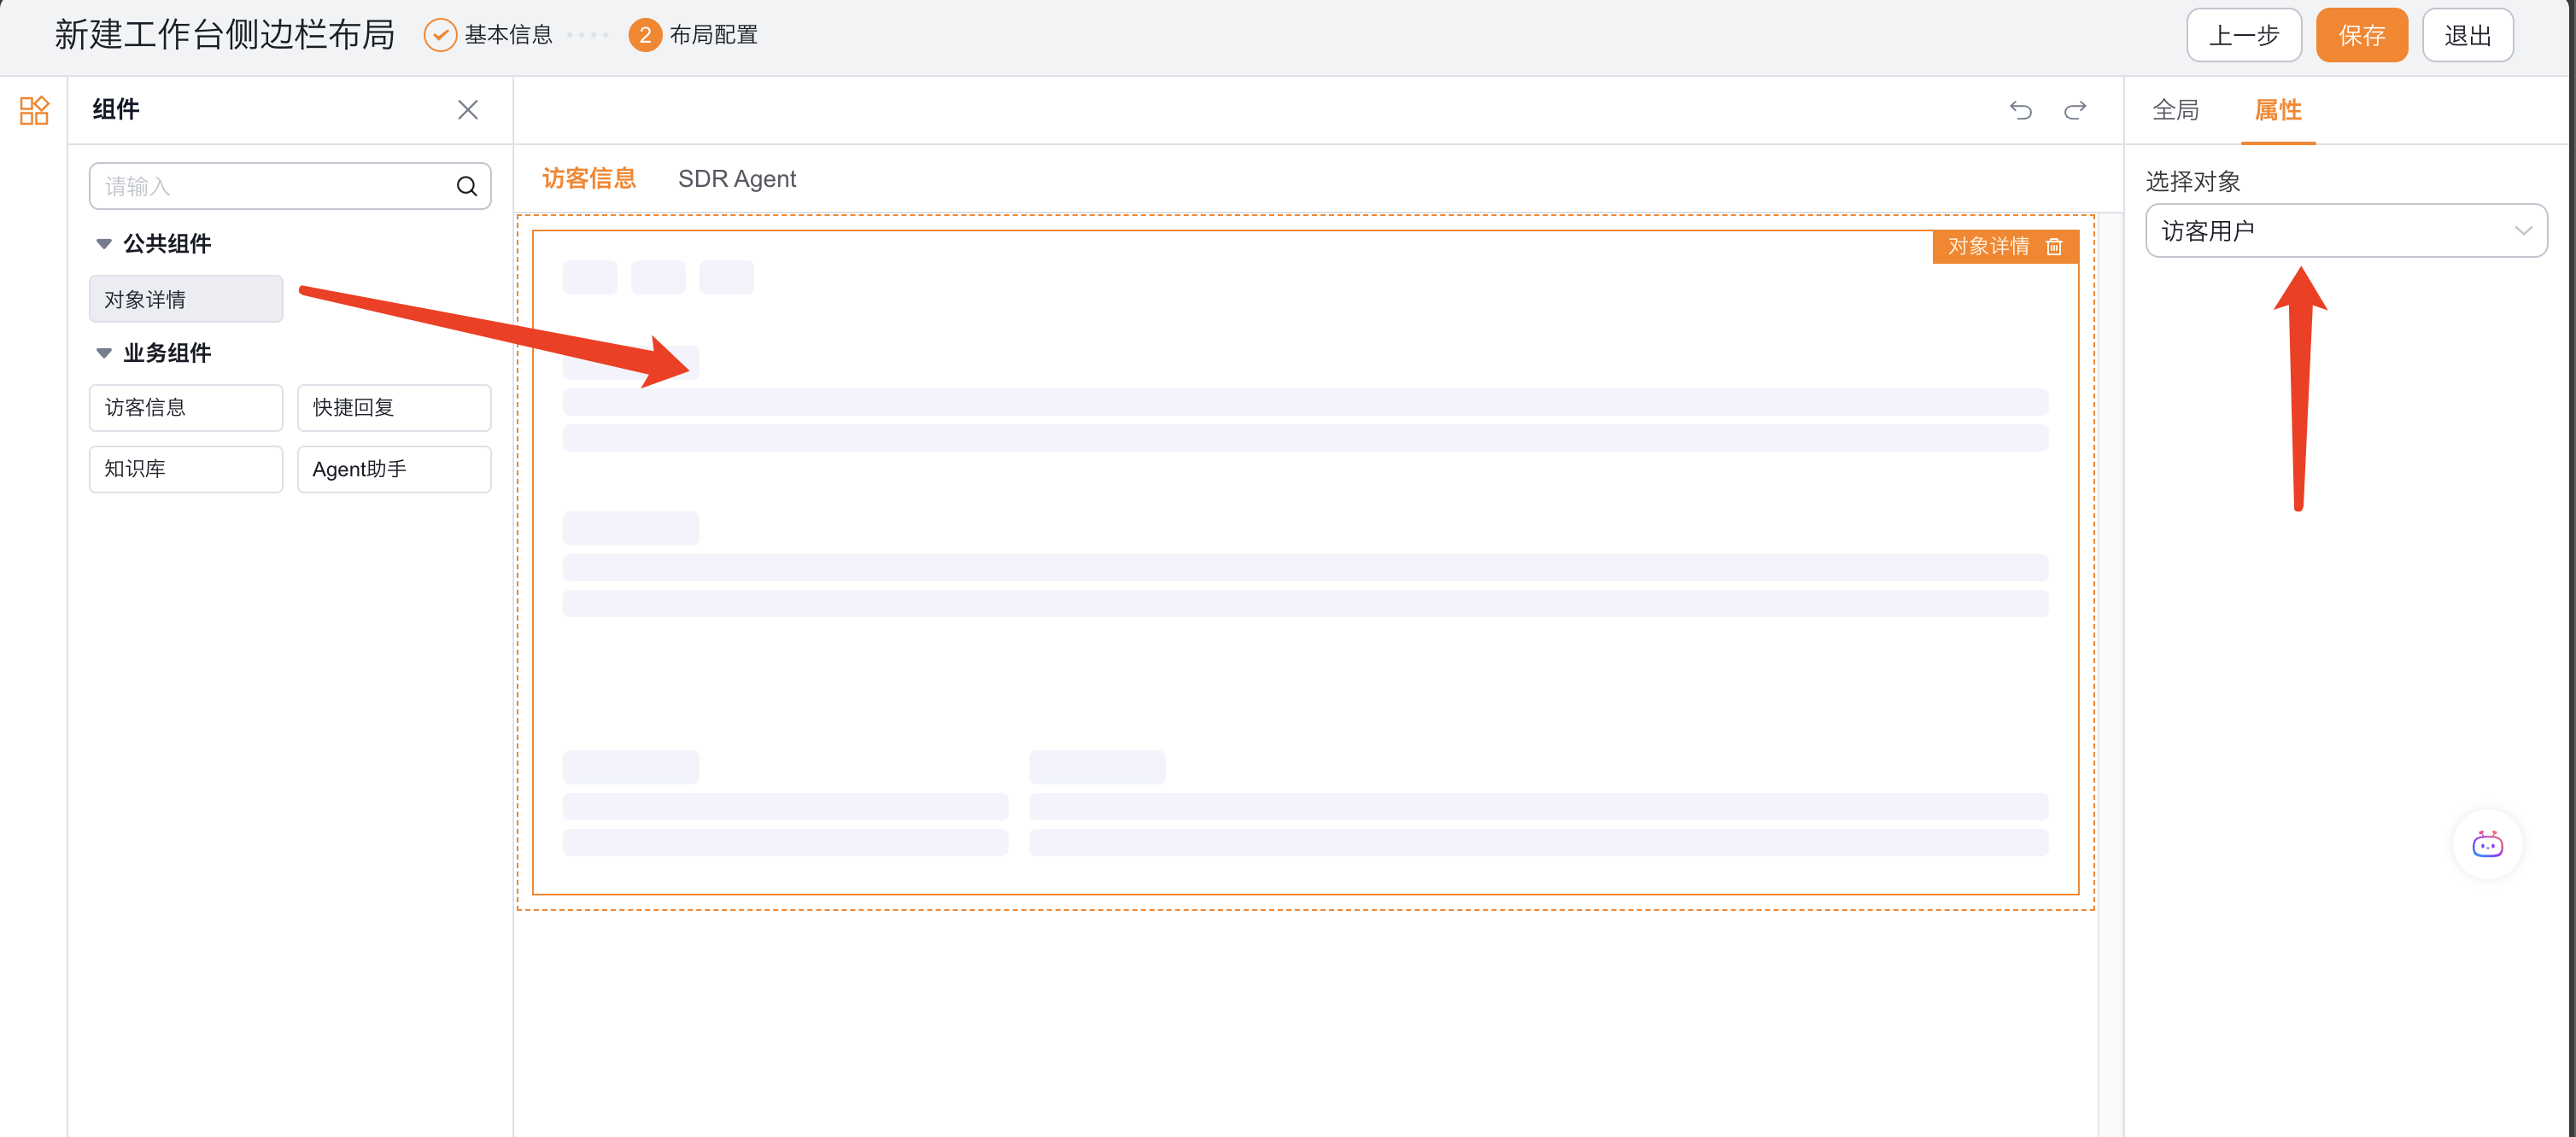The height and width of the screenshot is (1137, 2576).
Task: Open the floating AI assistant robot icon
Action: pos(2487,845)
